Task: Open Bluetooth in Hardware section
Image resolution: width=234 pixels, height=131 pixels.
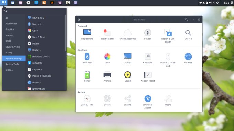Action: click(x=87, y=58)
